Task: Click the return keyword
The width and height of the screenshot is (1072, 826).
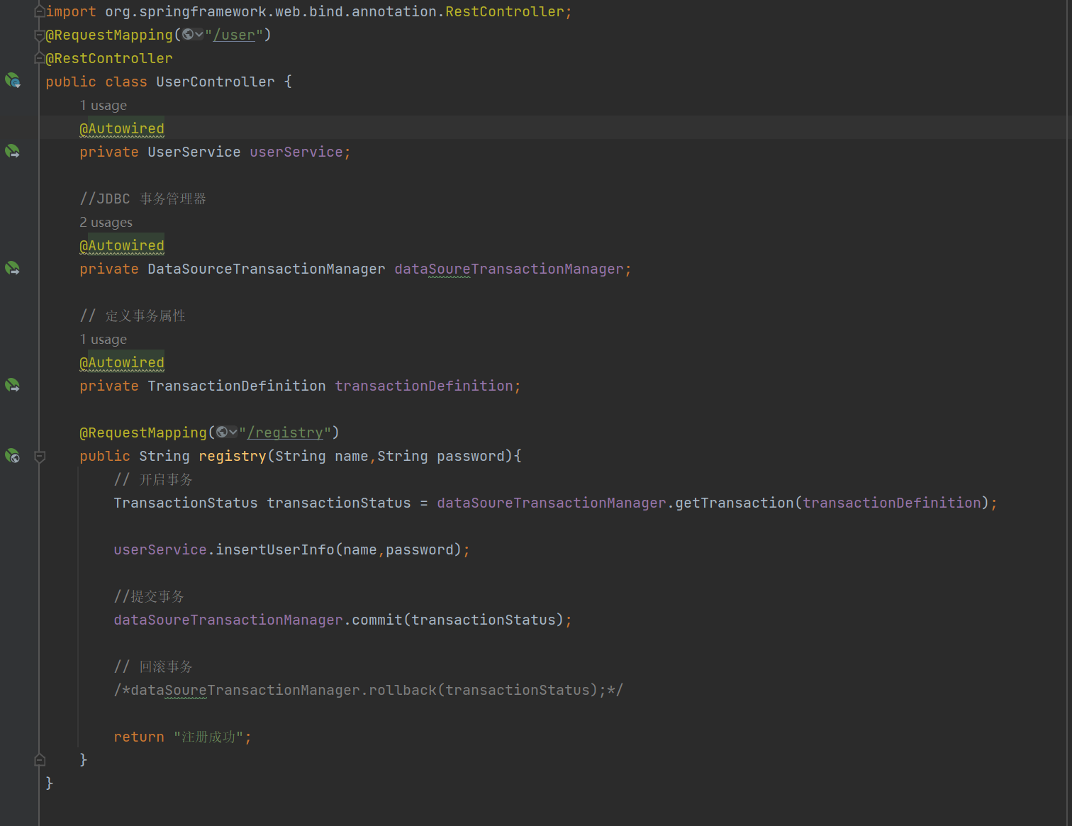Action: click(139, 737)
